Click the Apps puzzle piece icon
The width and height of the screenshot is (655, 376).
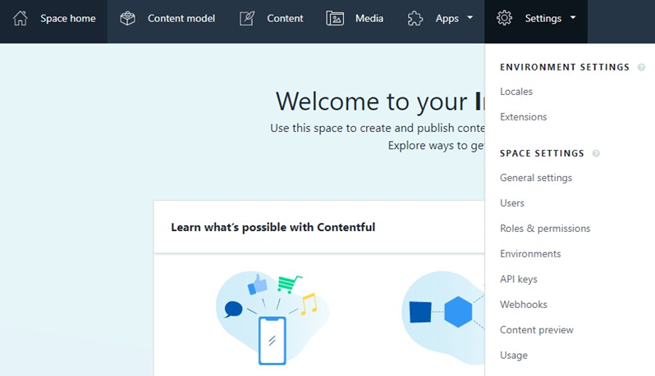416,18
